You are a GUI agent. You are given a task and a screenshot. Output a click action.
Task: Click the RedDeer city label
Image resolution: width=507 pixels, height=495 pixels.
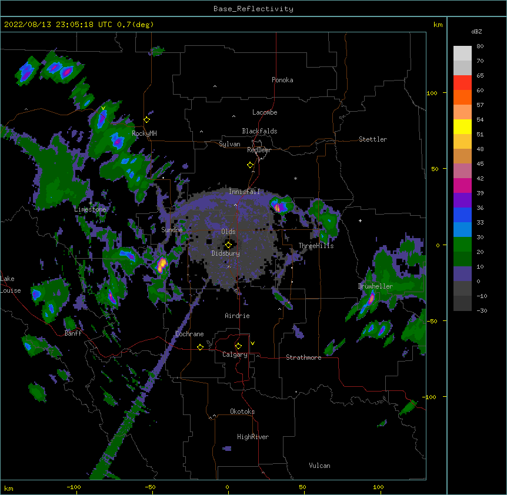(x=259, y=150)
